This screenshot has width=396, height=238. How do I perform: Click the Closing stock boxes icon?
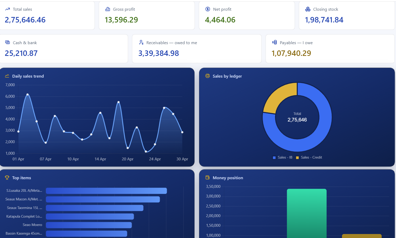tap(308, 9)
